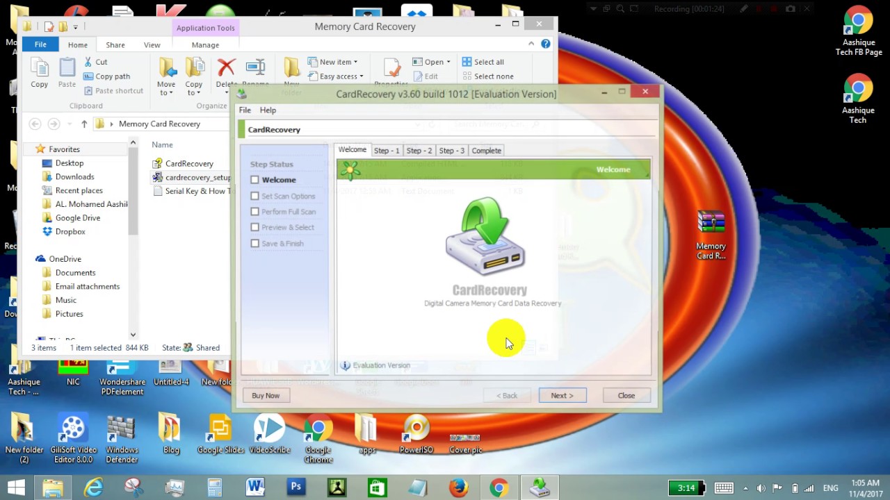
Task: Open the VideoScribe desktop icon
Action: point(269,434)
